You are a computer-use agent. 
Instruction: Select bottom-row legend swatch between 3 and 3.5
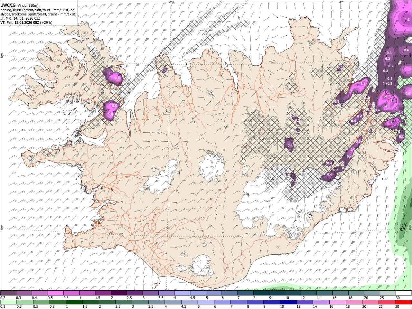click(140, 302)
